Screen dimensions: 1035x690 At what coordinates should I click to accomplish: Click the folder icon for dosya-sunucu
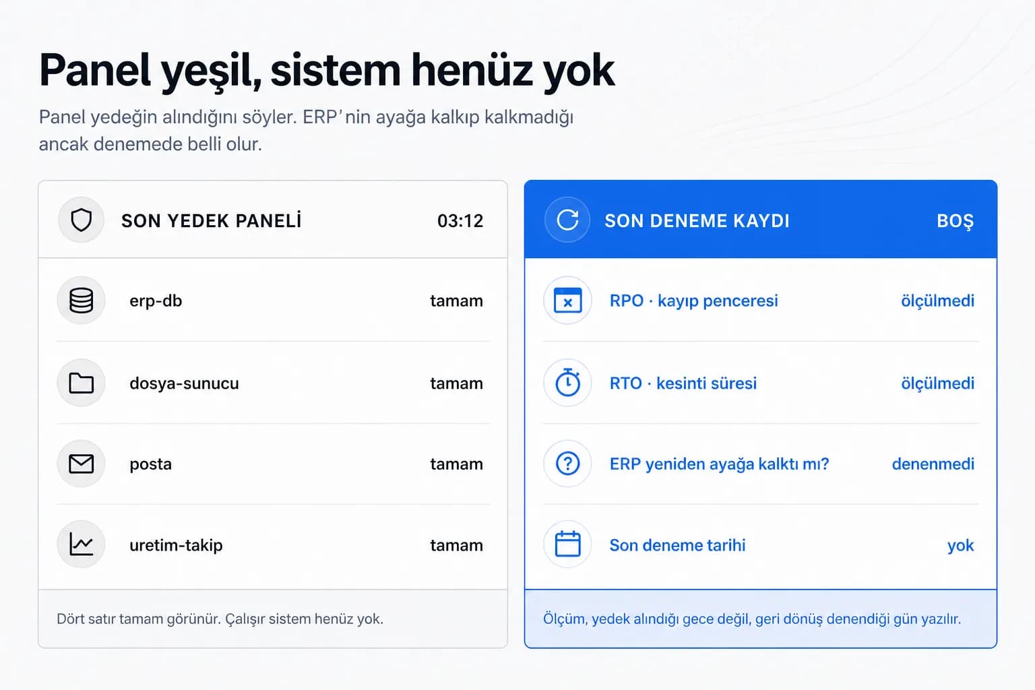pyautogui.click(x=82, y=383)
